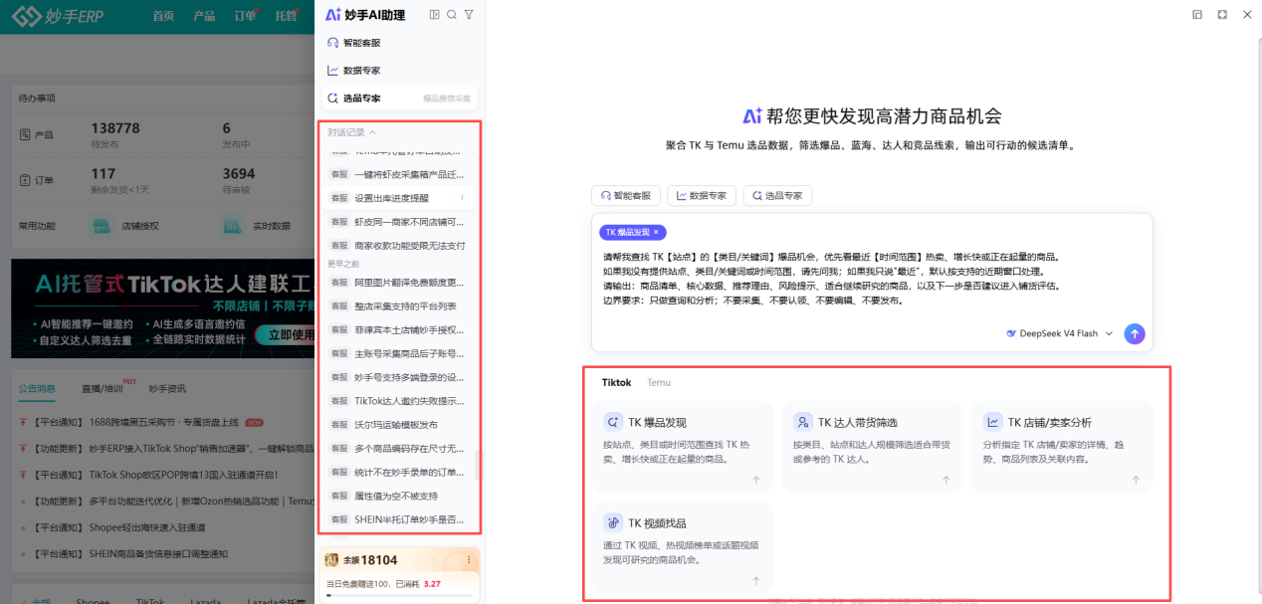Click the 数据专家 button above the prompt
Image resolution: width=1262 pixels, height=604 pixels.
pos(702,195)
